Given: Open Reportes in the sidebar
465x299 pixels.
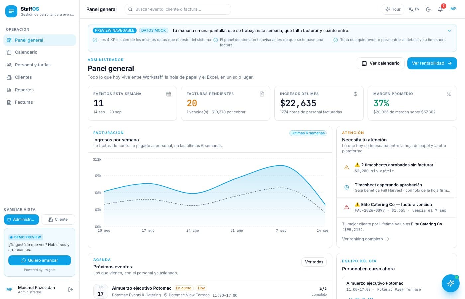Looking at the screenshot, I should click(40, 90).
